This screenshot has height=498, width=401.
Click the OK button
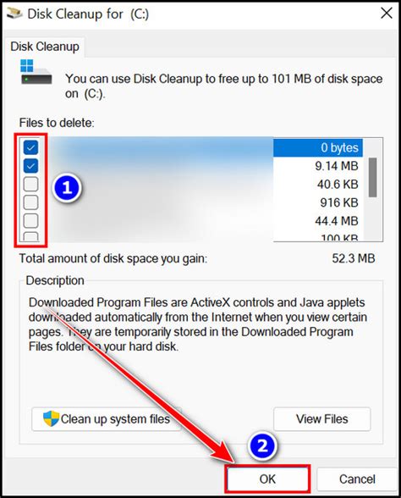267,479
